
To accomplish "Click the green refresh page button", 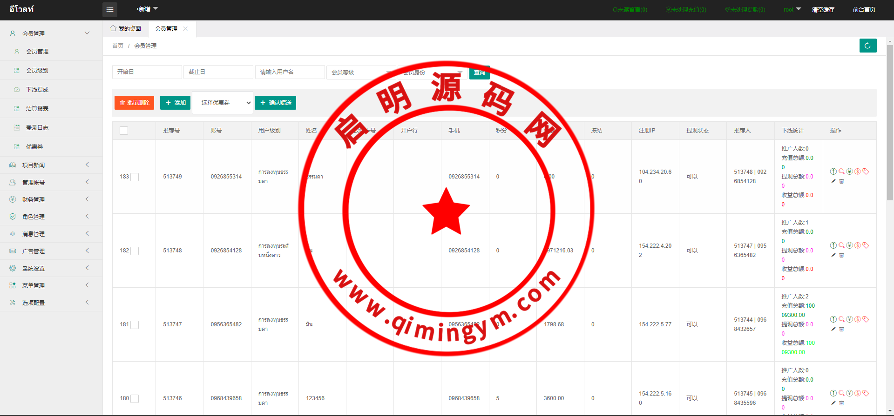I will 867,46.
